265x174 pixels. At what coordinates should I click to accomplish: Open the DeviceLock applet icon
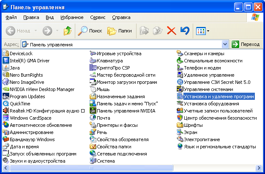[x=6, y=54]
